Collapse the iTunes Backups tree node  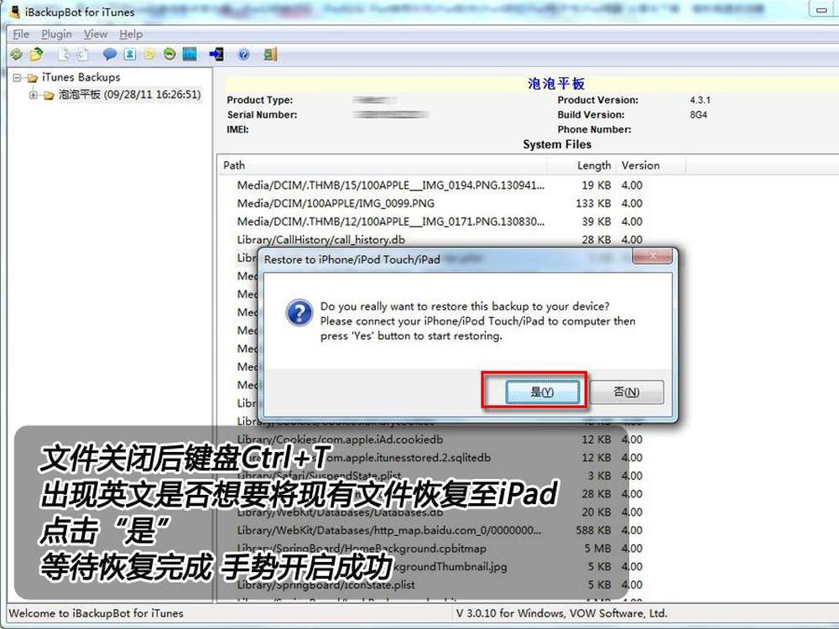point(18,78)
